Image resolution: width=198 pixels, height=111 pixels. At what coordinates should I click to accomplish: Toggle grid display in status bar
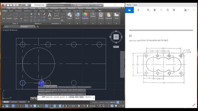(x=118, y=102)
